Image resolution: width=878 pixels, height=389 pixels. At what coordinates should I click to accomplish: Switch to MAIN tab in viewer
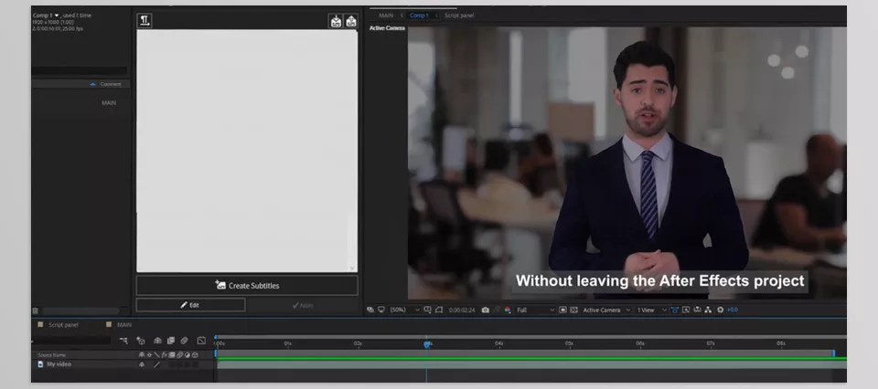click(386, 16)
